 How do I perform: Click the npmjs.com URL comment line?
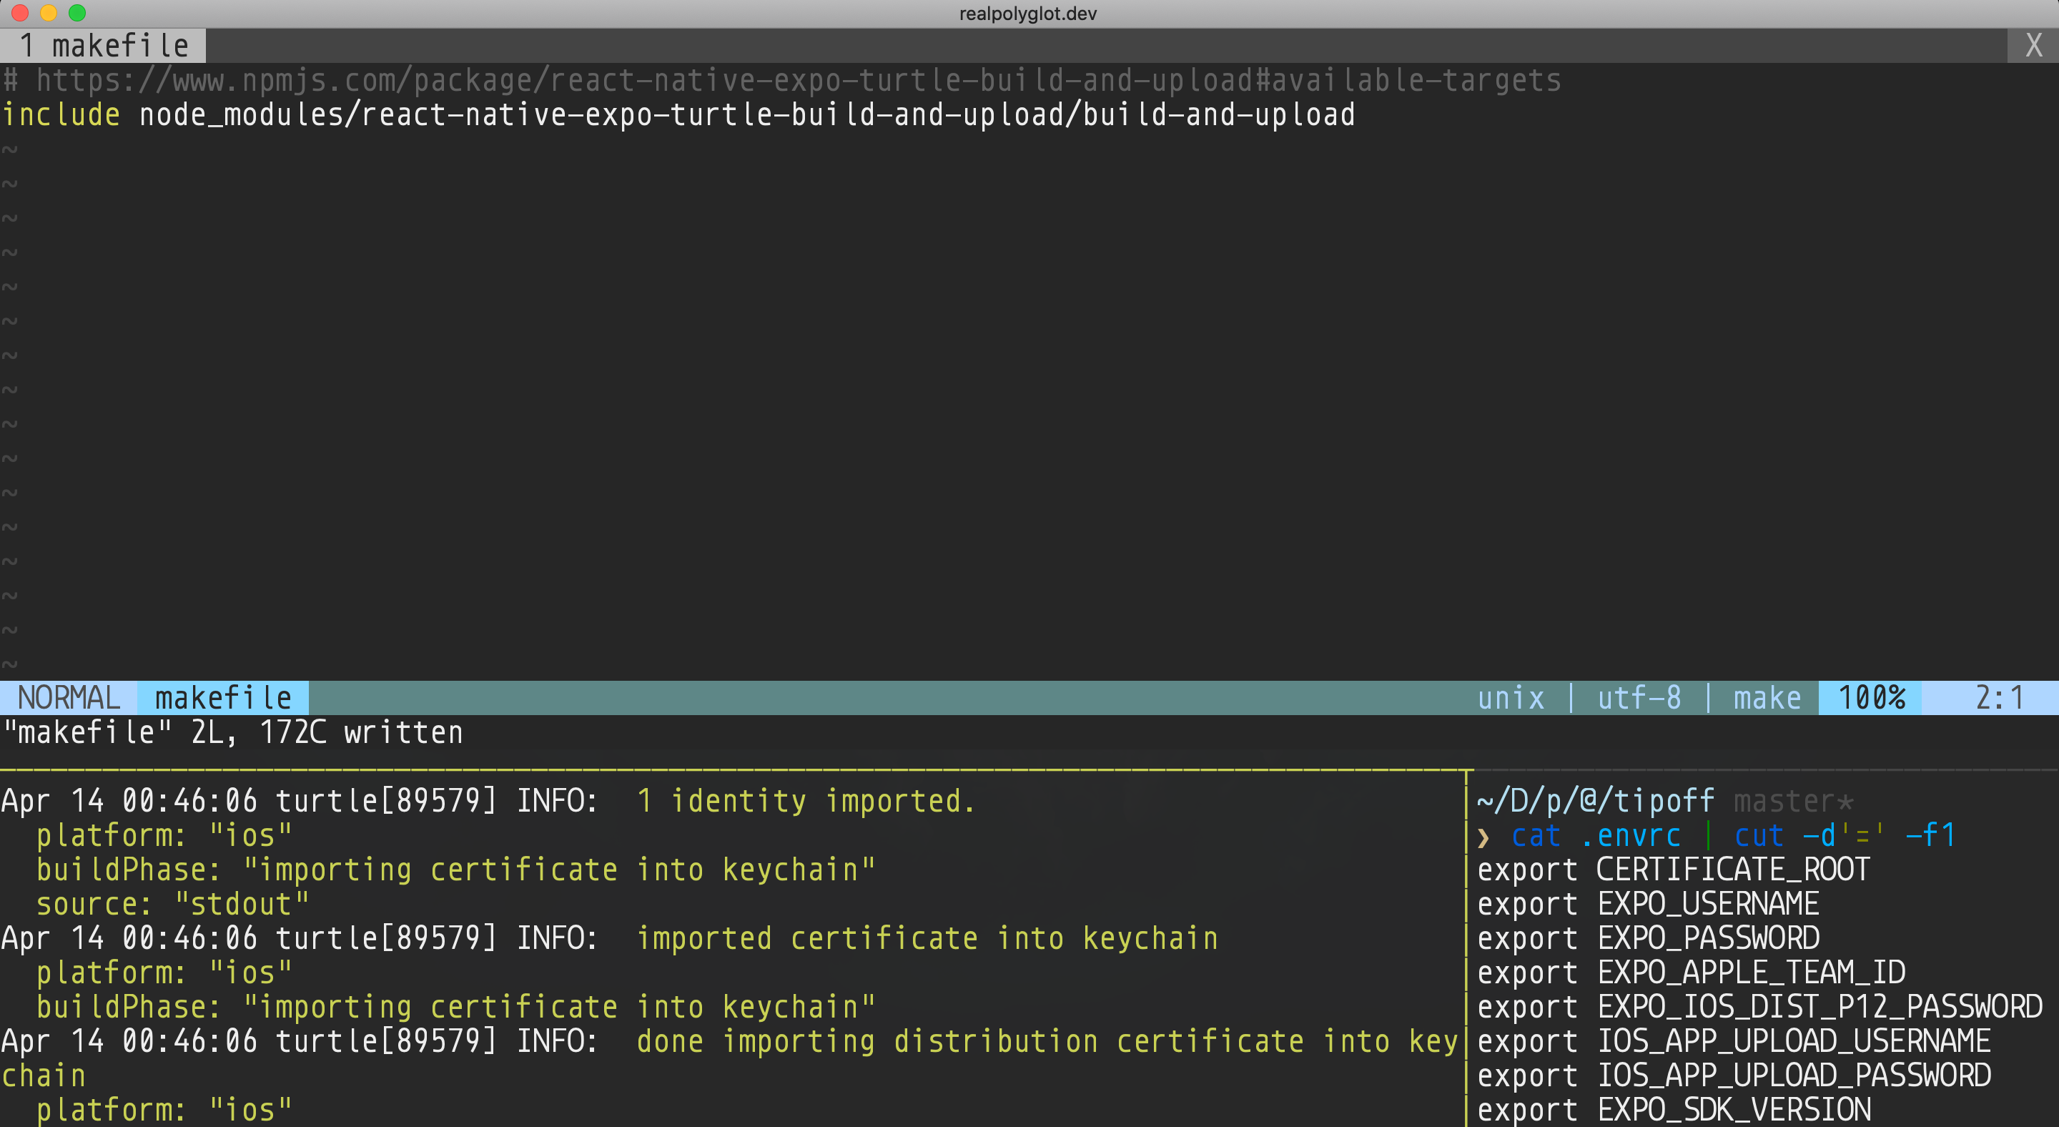point(781,80)
